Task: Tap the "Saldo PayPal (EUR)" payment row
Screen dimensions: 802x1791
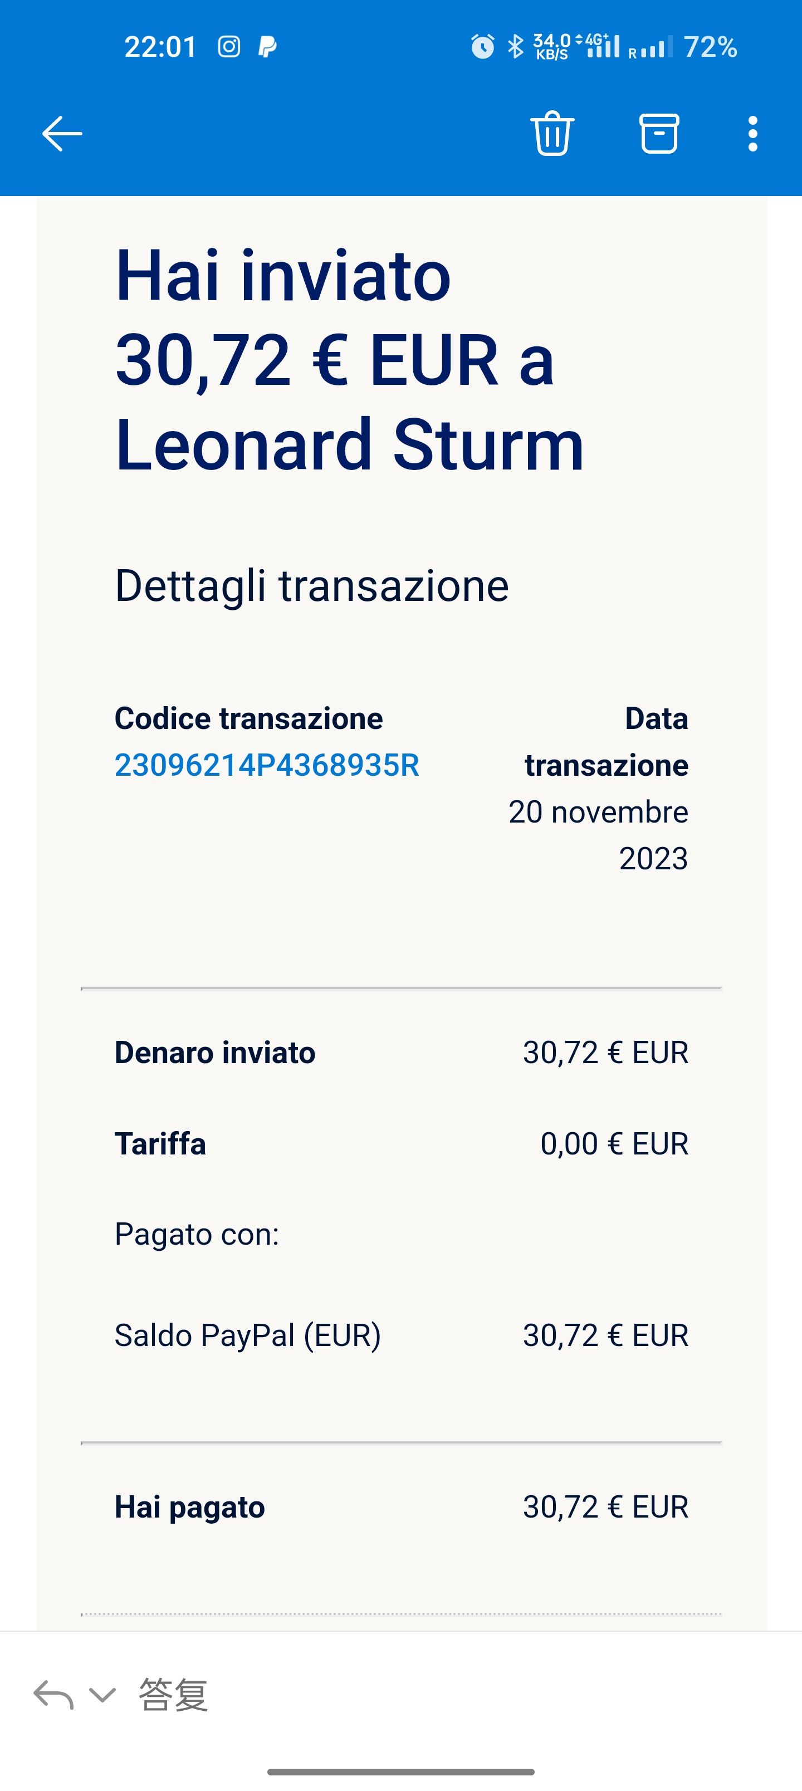Action: point(248,1335)
